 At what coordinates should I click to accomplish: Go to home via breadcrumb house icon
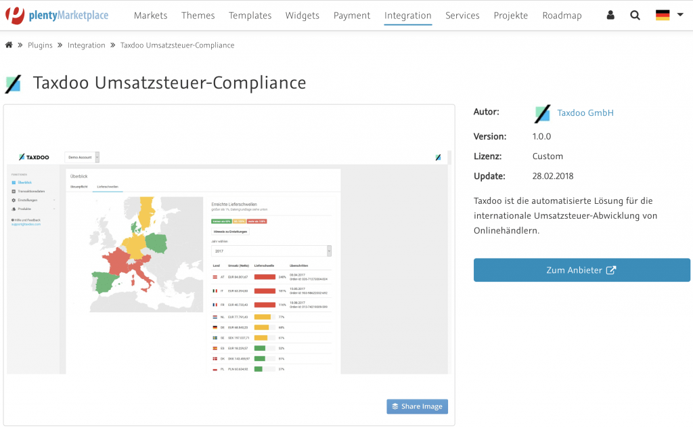tap(9, 45)
